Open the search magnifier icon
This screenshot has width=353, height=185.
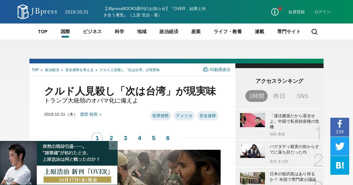tap(314, 32)
